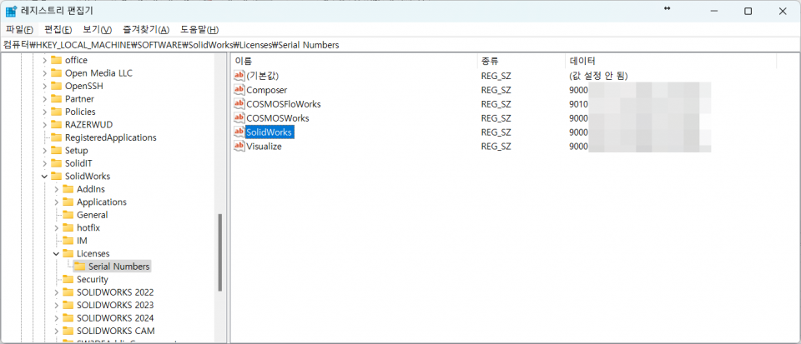Click the Visualize string value icon

pyautogui.click(x=239, y=147)
